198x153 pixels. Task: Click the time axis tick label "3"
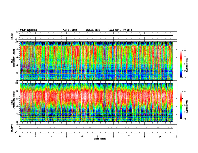[66, 136]
